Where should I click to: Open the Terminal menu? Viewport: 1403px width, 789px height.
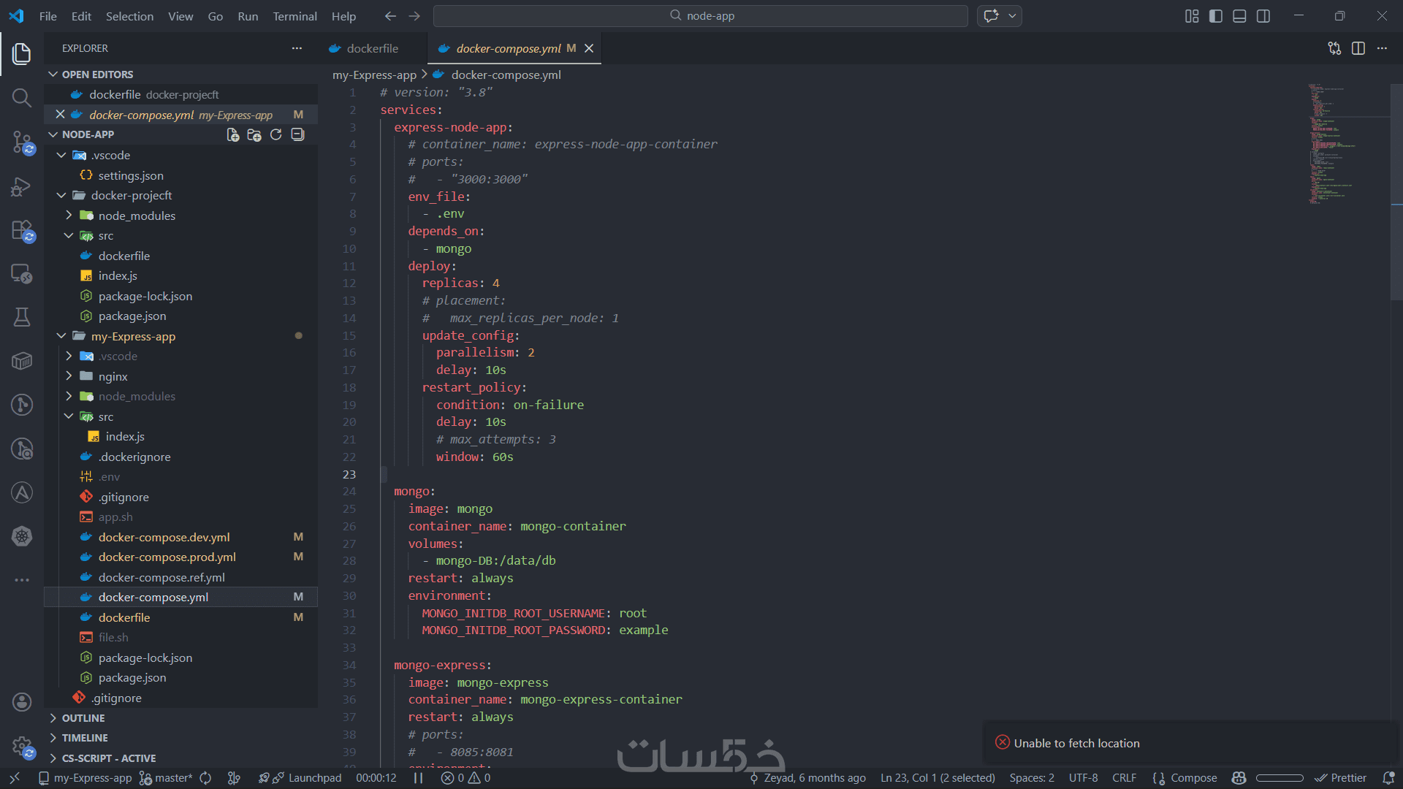pyautogui.click(x=294, y=16)
